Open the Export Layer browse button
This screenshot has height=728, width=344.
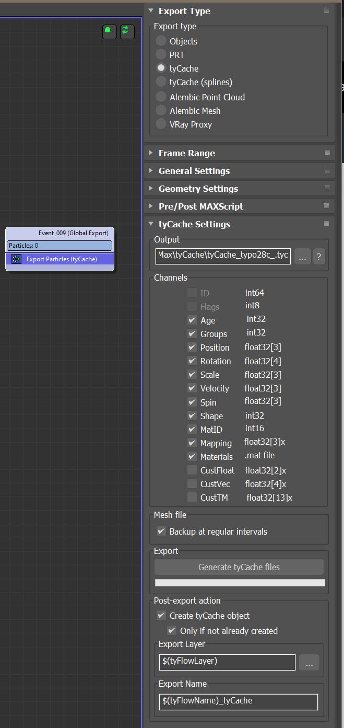click(309, 663)
